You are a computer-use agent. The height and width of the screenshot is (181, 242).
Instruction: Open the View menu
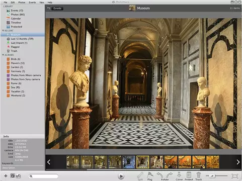[x=42, y=3]
